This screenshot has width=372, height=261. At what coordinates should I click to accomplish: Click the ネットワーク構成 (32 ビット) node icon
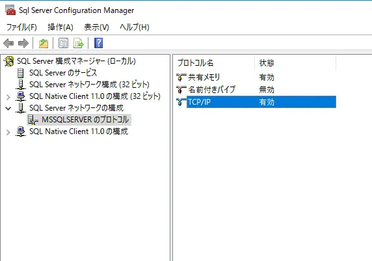click(21, 85)
